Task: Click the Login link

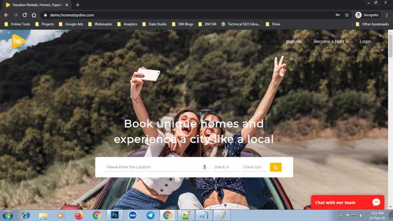Action: click(365, 42)
